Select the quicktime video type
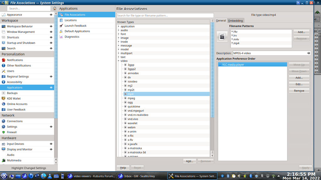The image size is (321, 180). click(x=134, y=107)
